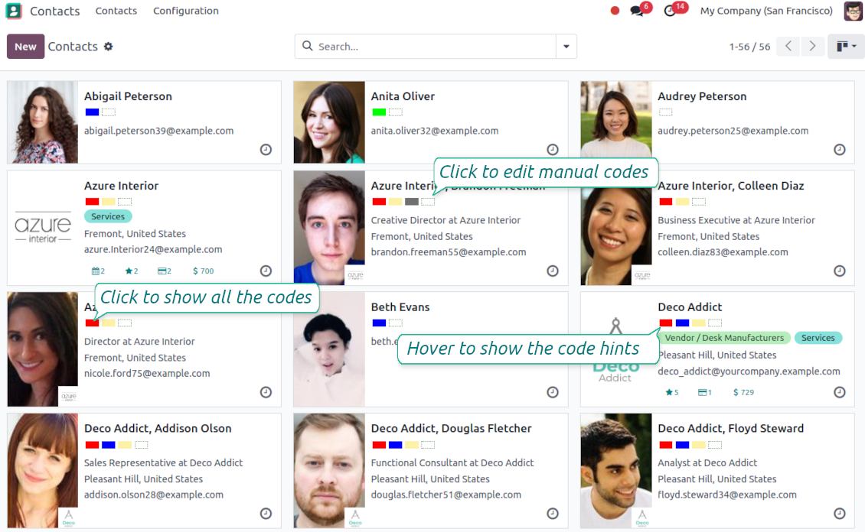865x532 pixels.
Task: Go to previous page of contacts
Action: 788,46
